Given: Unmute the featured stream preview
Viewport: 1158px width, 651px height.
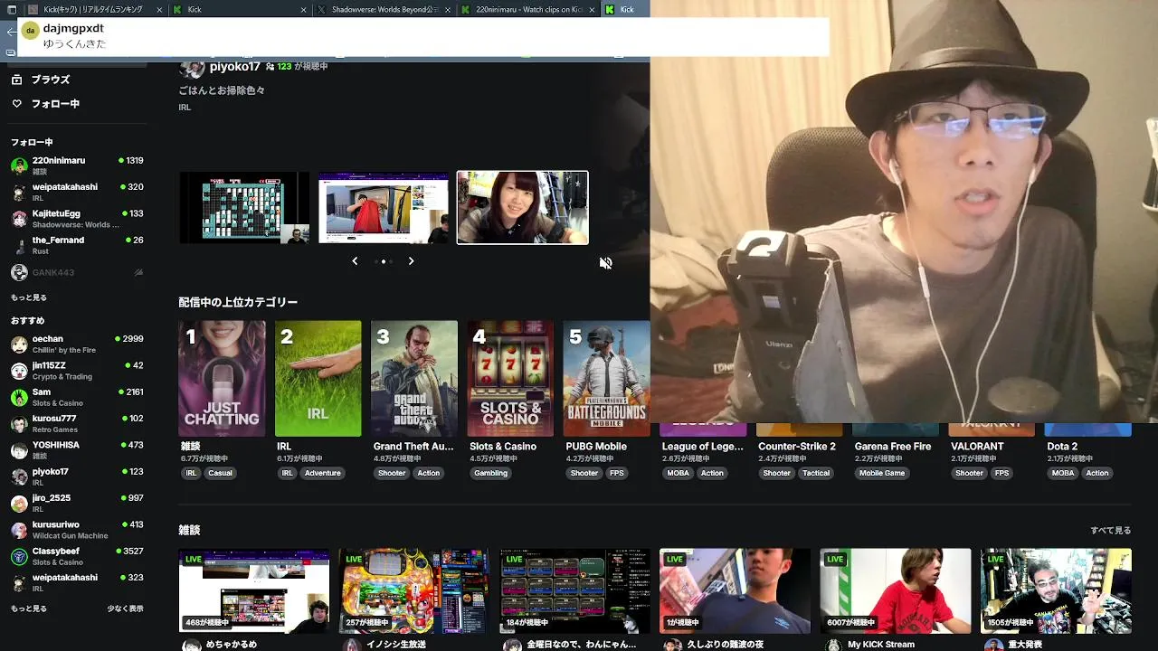Looking at the screenshot, I should pos(605,263).
